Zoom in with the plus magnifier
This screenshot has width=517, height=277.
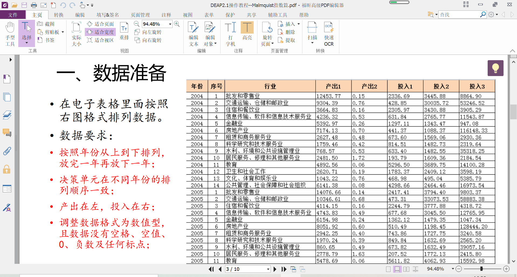click(177, 24)
